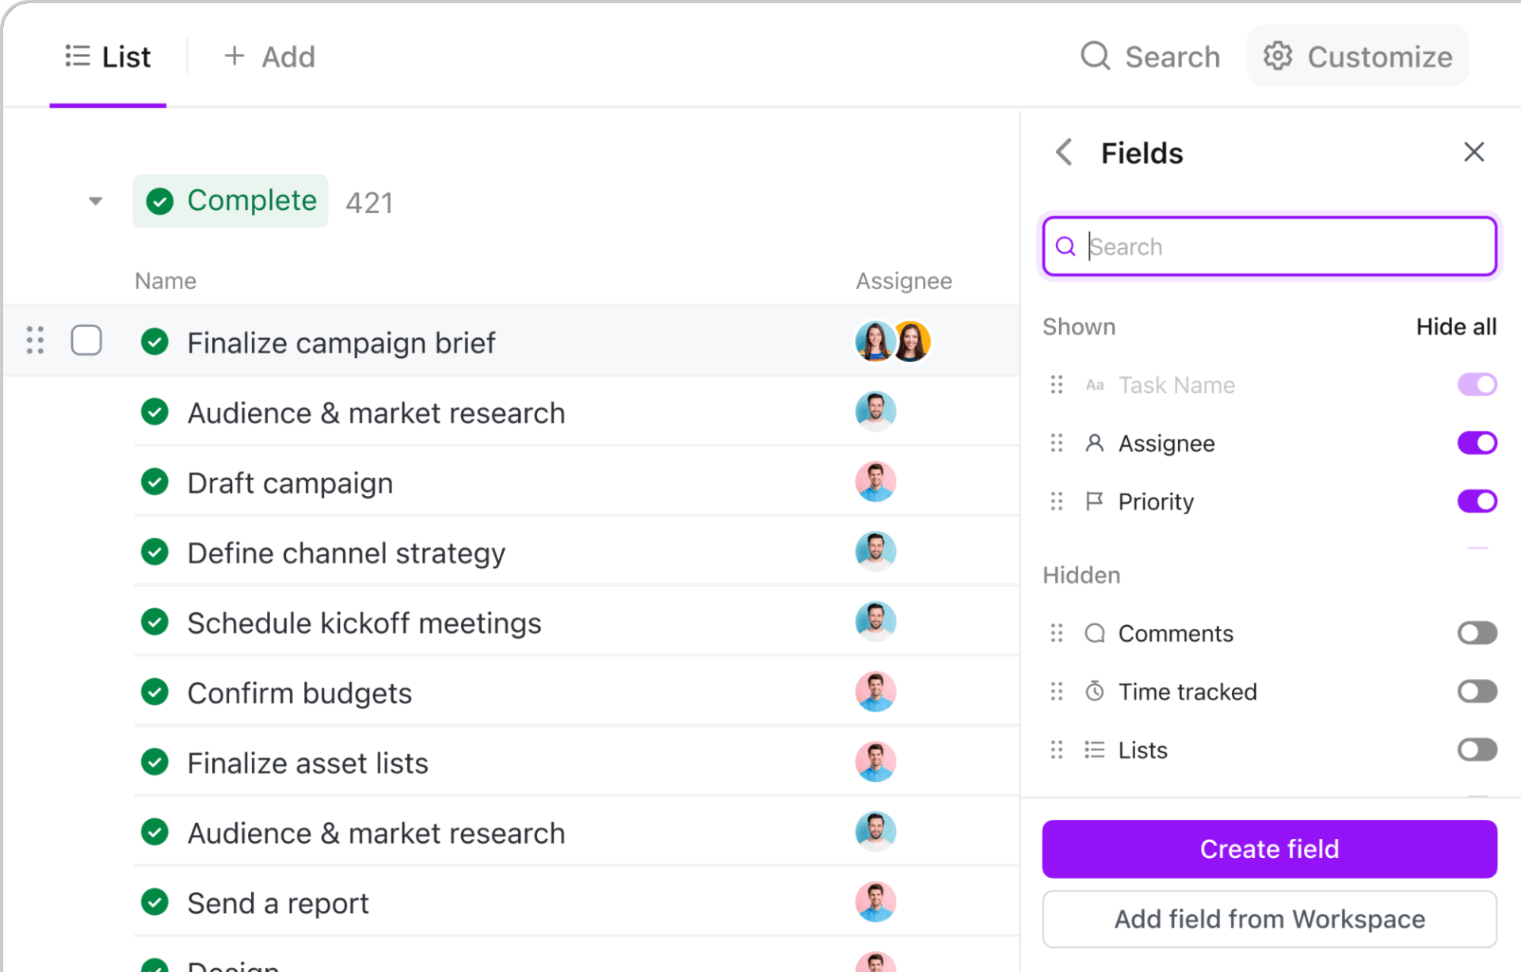Click the Comments bubble icon
Screen dimensions: 1521x972
(1095, 632)
